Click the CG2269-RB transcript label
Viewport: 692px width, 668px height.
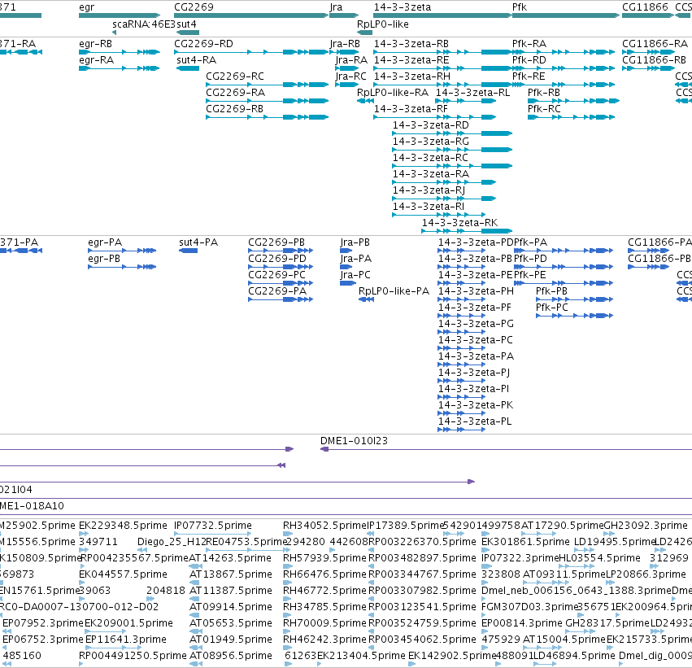tap(234, 109)
